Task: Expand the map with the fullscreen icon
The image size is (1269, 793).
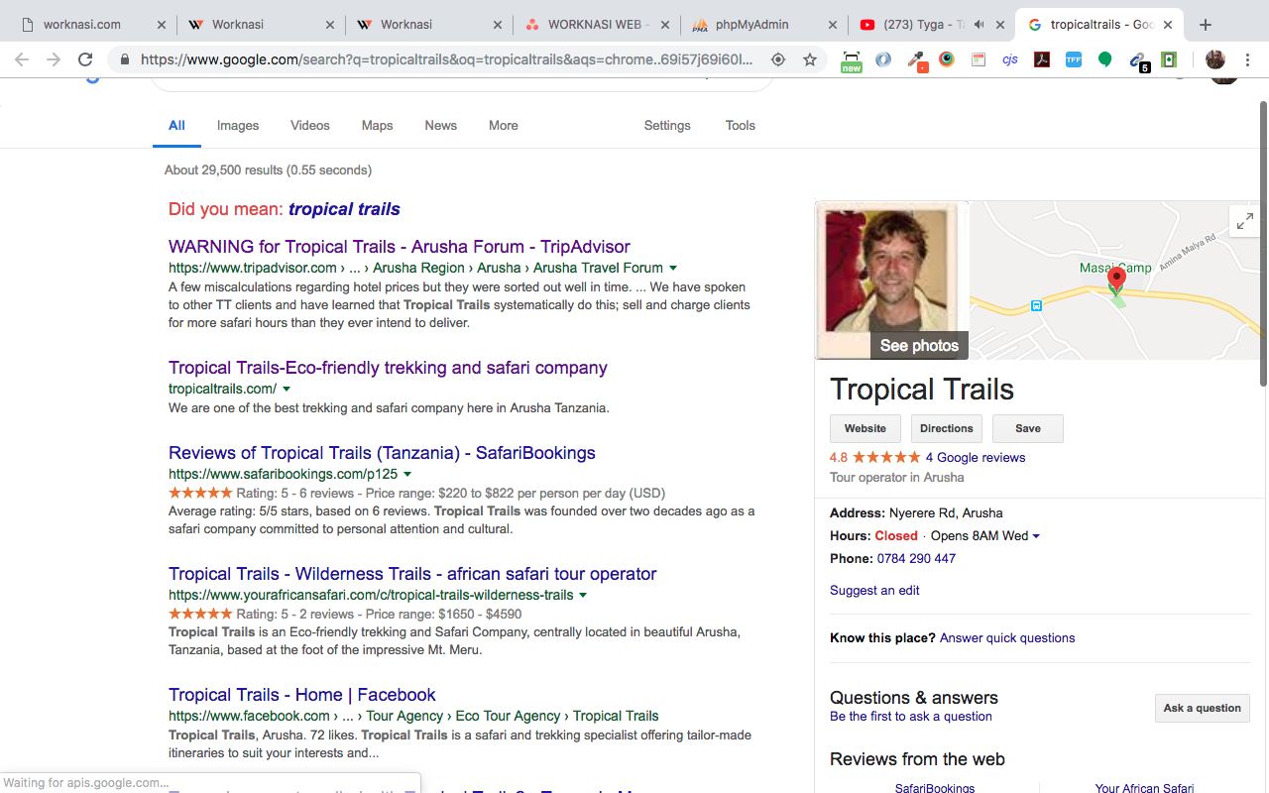Action: point(1243,221)
